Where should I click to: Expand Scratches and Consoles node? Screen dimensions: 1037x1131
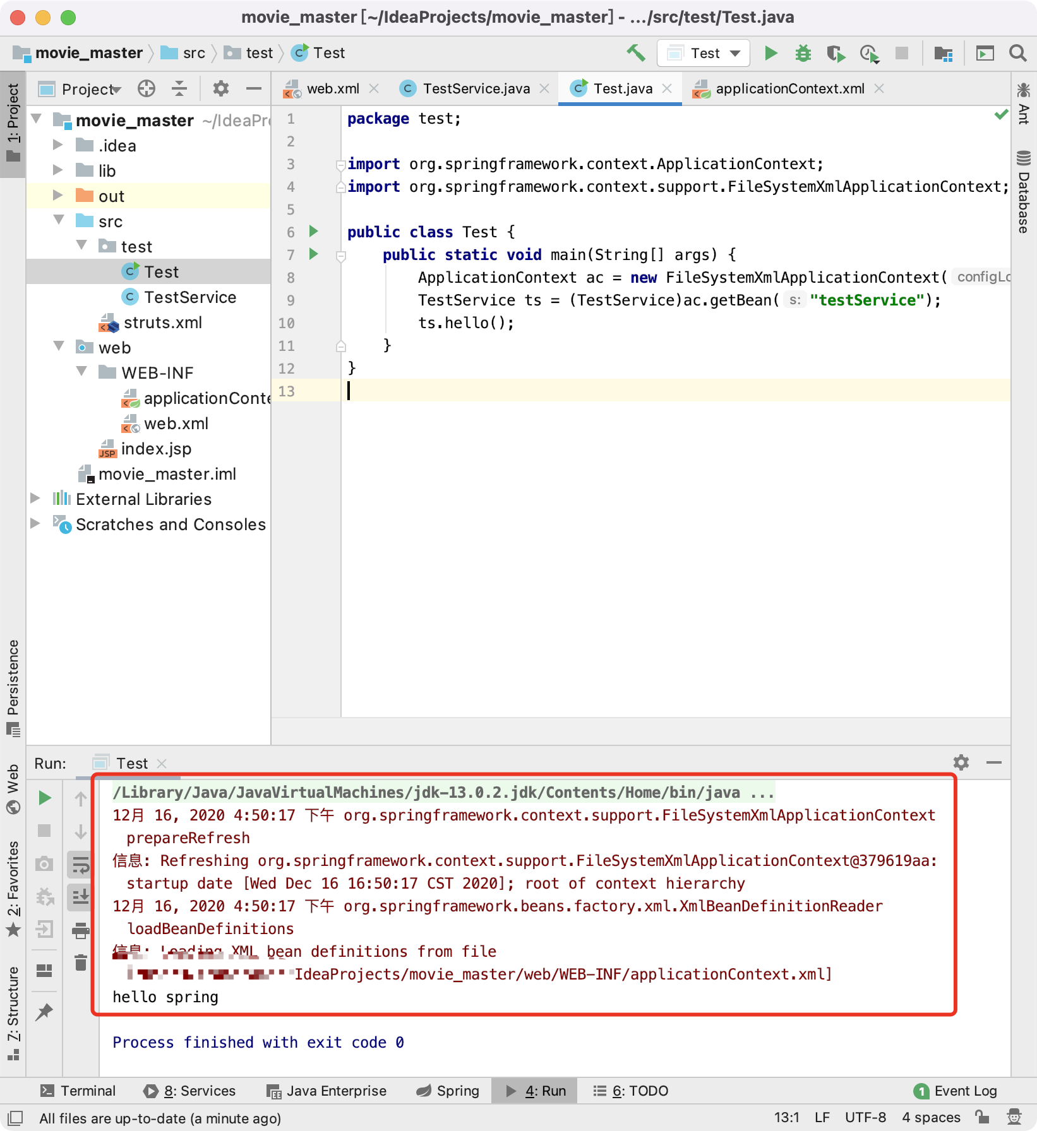point(35,523)
